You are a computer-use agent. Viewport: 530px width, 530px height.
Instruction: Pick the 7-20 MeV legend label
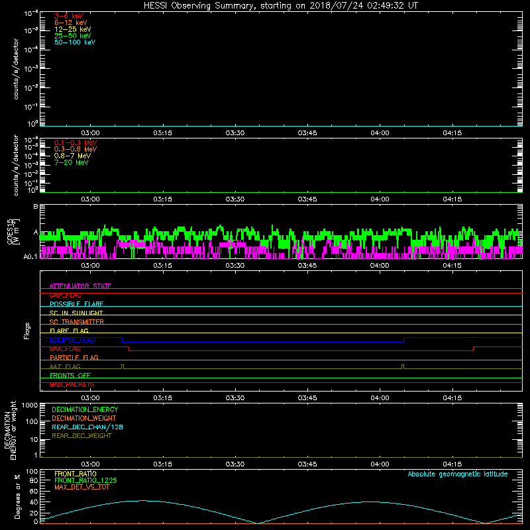(x=71, y=162)
